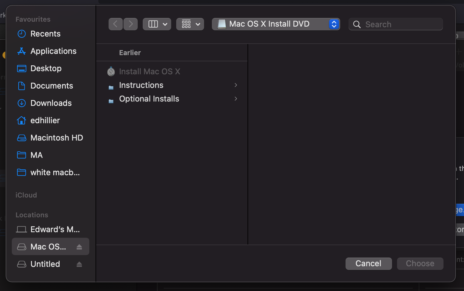Click the Recents clock icon

21,34
